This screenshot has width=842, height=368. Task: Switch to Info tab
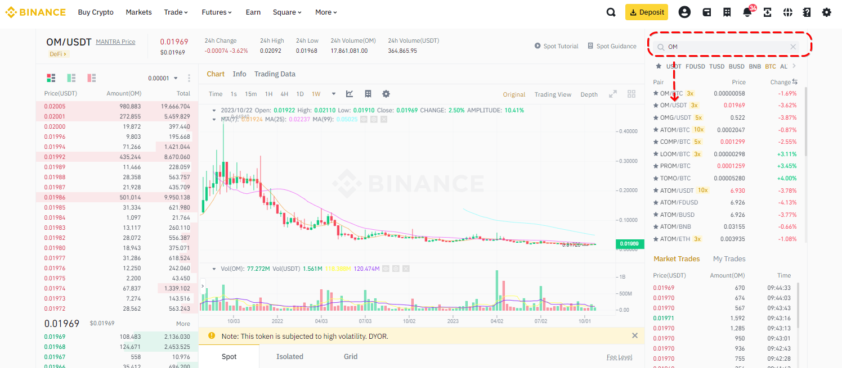[239, 74]
